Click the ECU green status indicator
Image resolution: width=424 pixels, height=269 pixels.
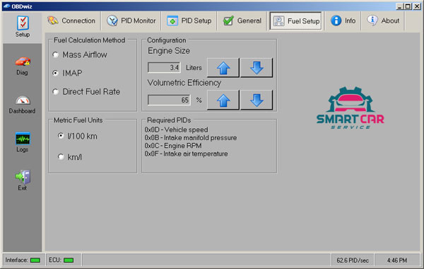[x=69, y=261]
